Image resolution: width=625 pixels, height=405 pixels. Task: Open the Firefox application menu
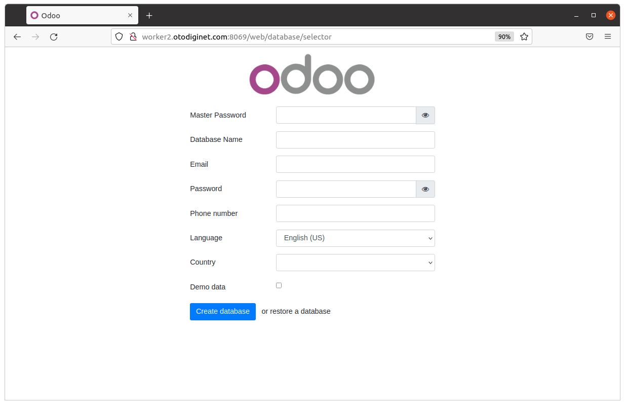pos(608,36)
